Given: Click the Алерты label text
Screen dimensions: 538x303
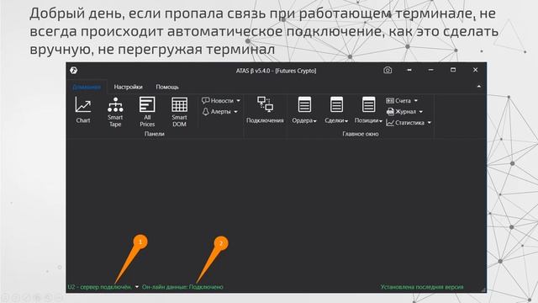Looking at the screenshot, I should [220, 112].
